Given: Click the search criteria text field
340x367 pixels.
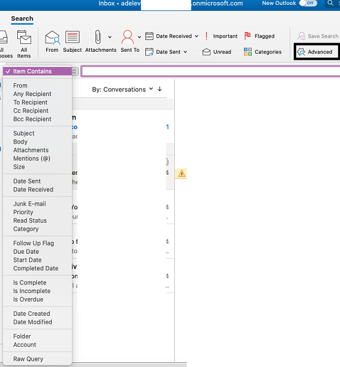Looking at the screenshot, I should pos(211,71).
